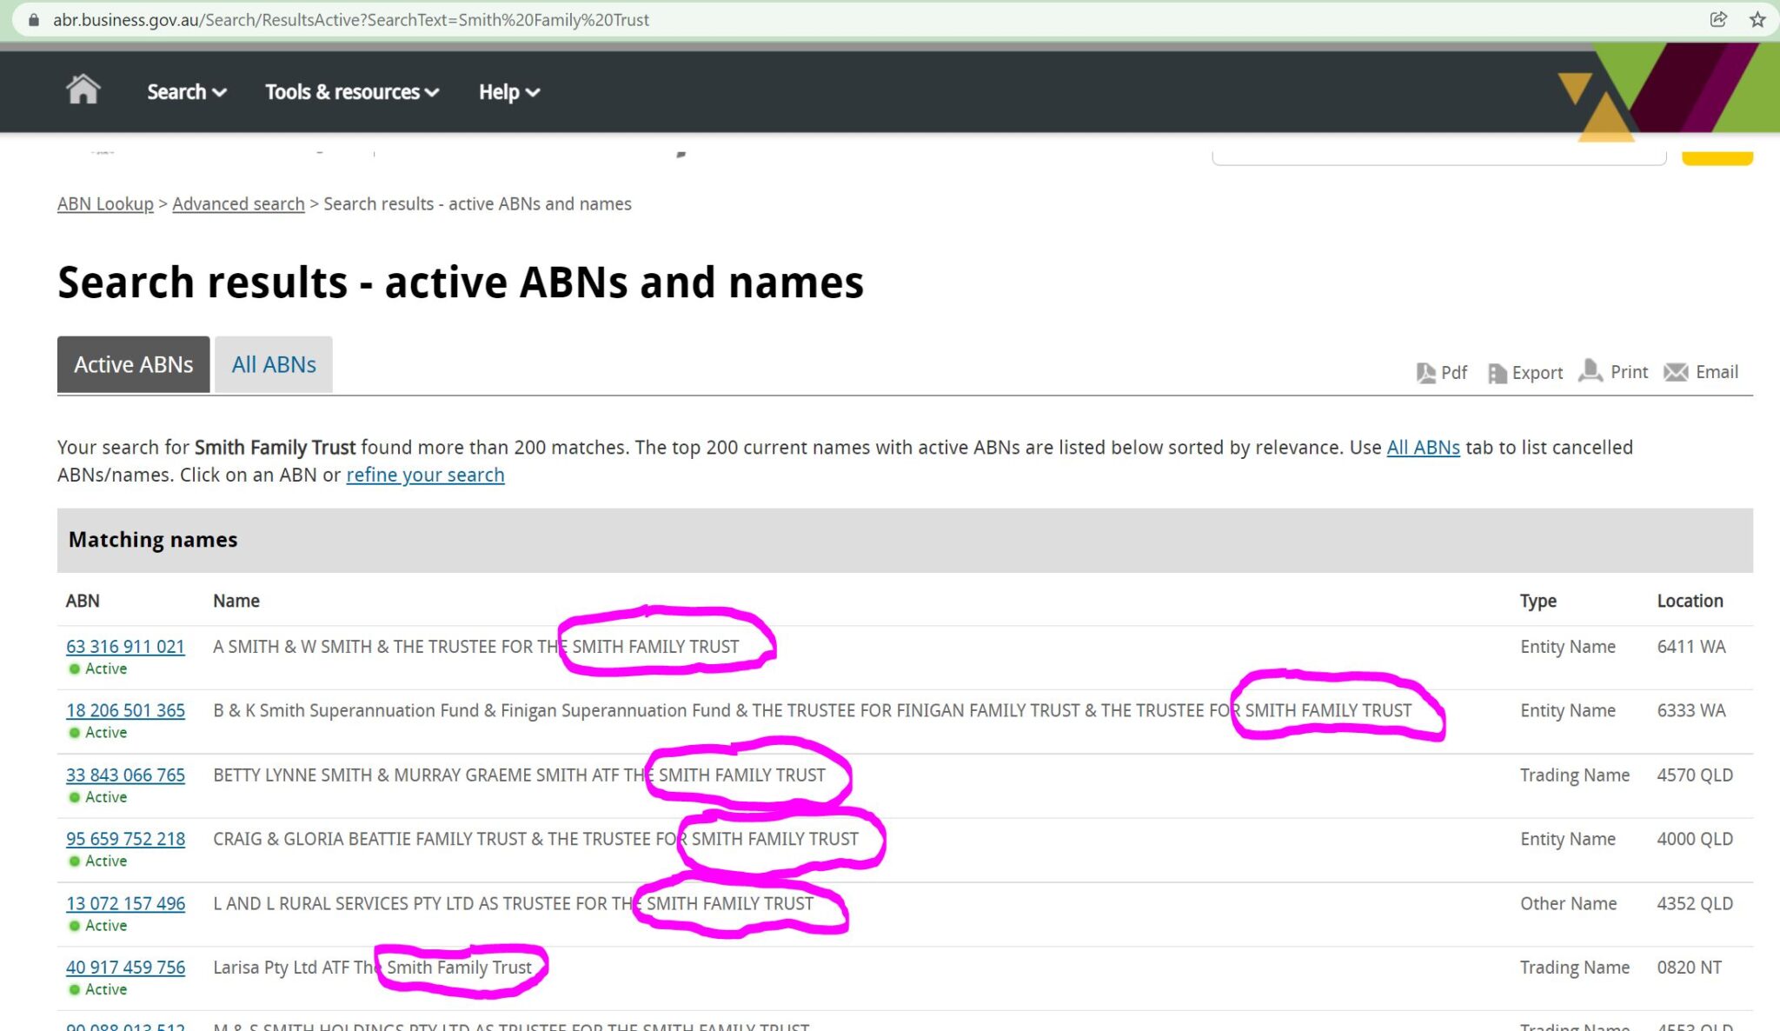1780x1031 pixels.
Task: Click the Print icon
Action: pyautogui.click(x=1591, y=371)
